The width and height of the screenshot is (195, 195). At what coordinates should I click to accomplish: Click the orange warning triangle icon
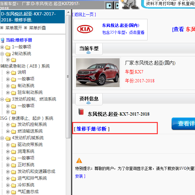tap(79, 160)
